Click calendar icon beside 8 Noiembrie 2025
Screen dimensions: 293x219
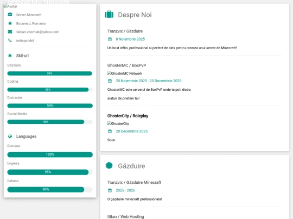(110, 39)
